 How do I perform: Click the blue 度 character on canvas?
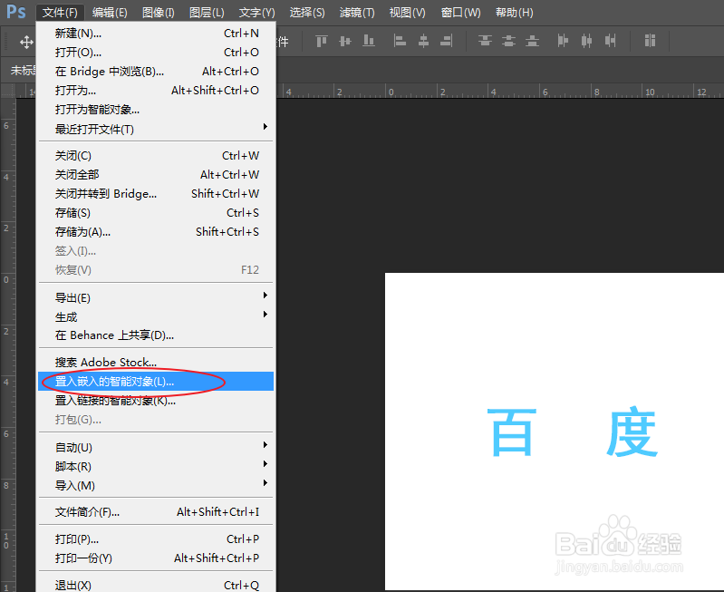click(632, 432)
